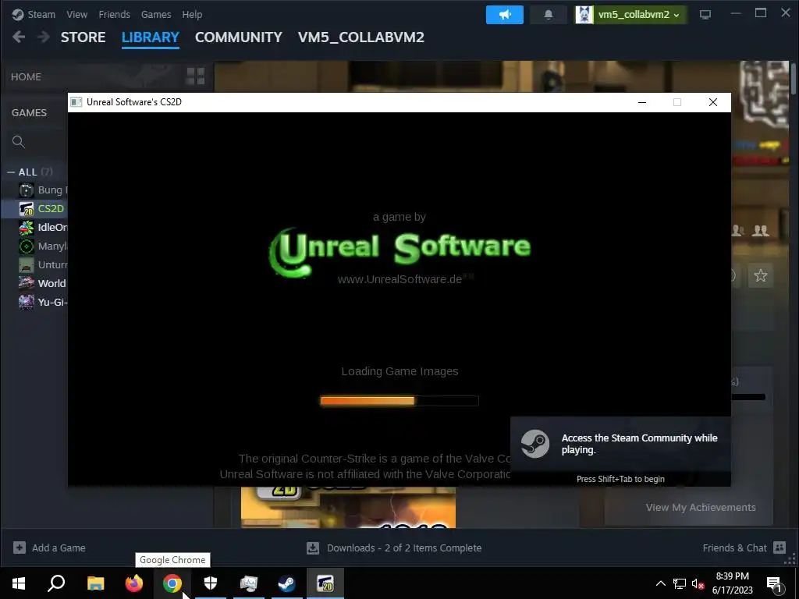Viewport: 799px width, 599px height.
Task: Open Windows Action Center notifications
Action: pyautogui.click(x=774, y=583)
